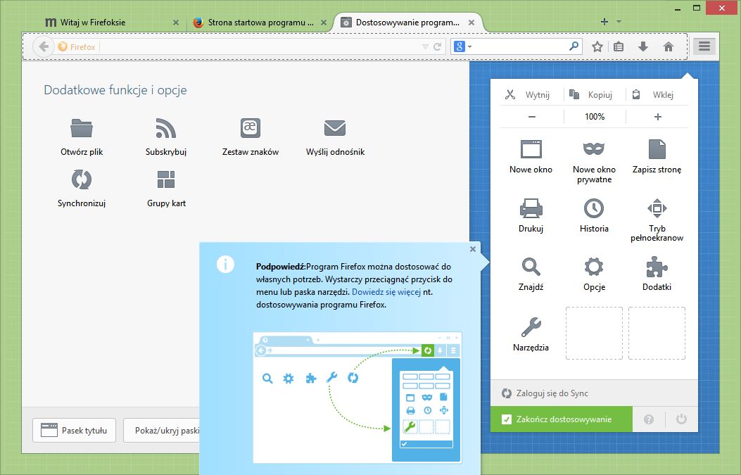Open Nowe okno prywatne mask icon
The width and height of the screenshot is (741, 475).
click(x=594, y=148)
